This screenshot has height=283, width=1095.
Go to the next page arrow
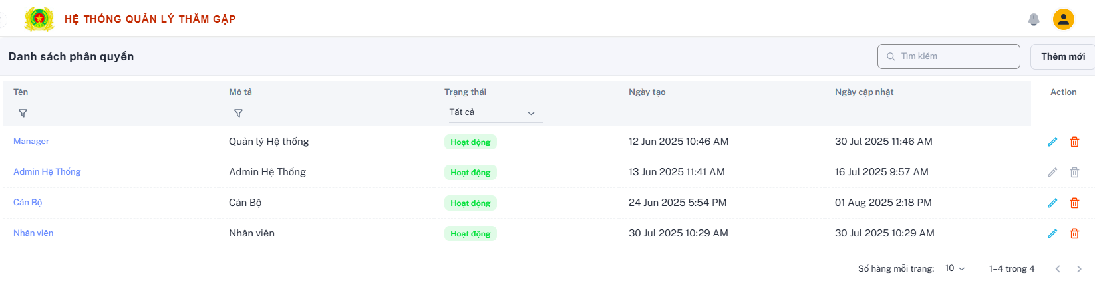(x=1079, y=269)
